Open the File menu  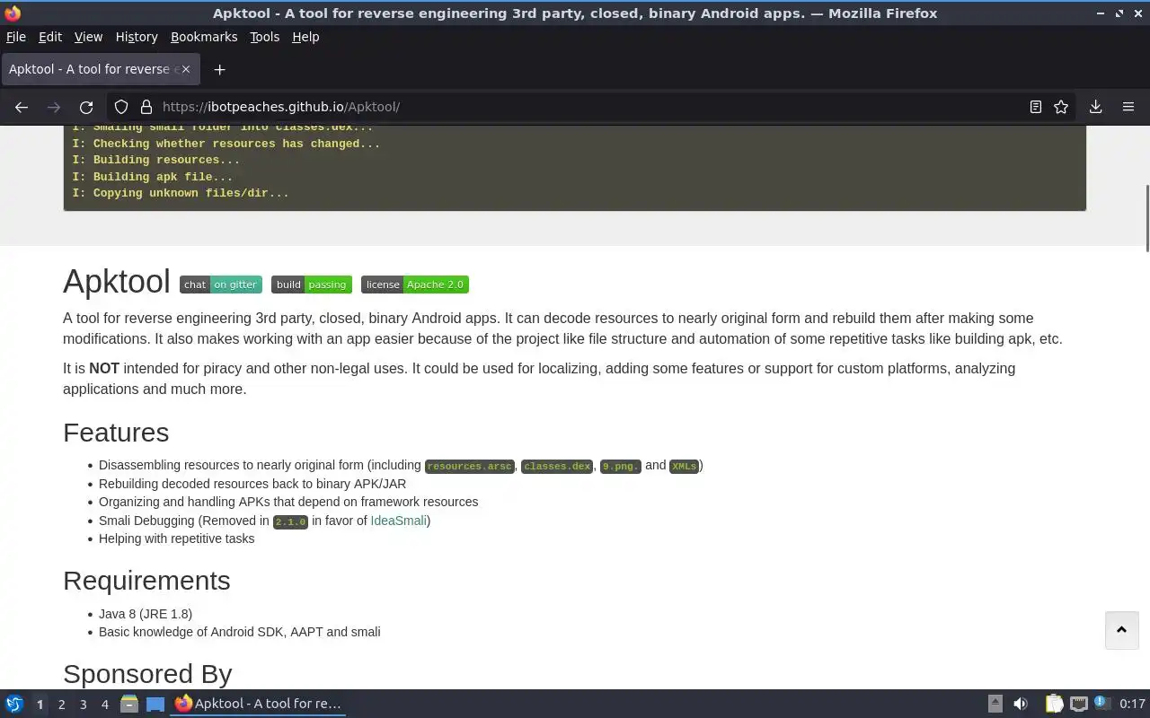coord(16,37)
